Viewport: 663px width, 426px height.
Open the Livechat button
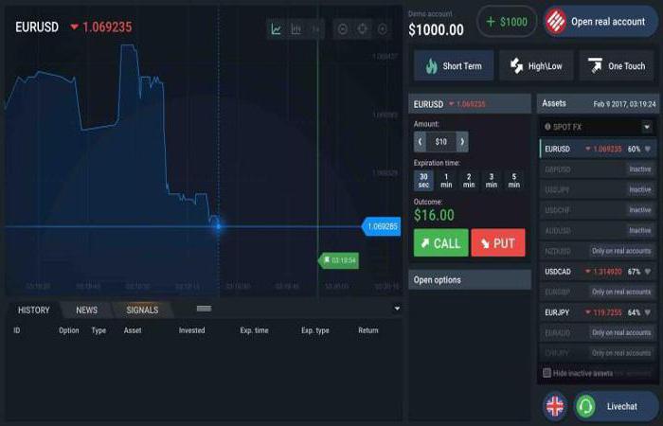pyautogui.click(x=616, y=406)
